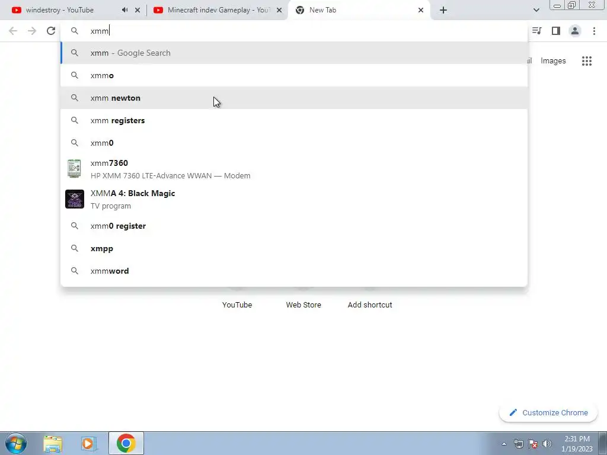Choose the 'xmpp' suggestion
Image resolution: width=607 pixels, height=455 pixels.
click(x=294, y=248)
